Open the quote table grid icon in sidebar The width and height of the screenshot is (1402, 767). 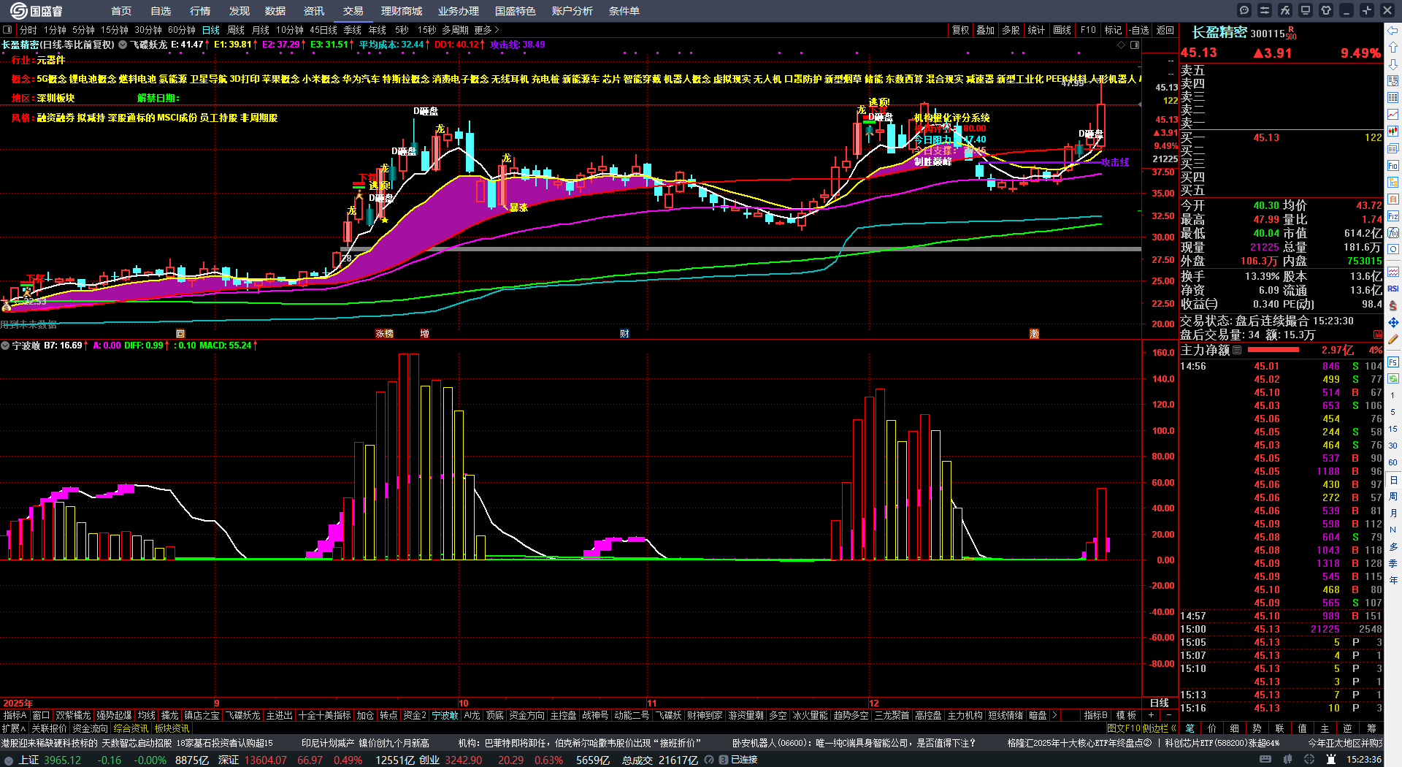(1393, 98)
